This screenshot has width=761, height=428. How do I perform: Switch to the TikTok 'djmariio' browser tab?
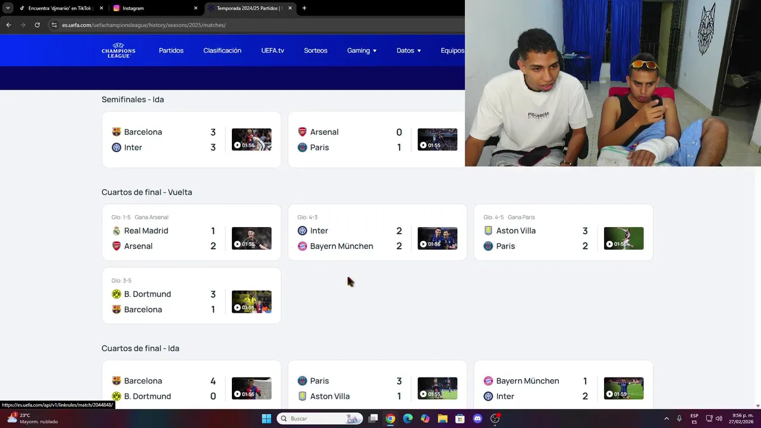[x=59, y=8]
